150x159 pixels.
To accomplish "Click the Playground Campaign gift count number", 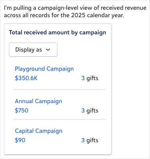I will tap(83, 78).
